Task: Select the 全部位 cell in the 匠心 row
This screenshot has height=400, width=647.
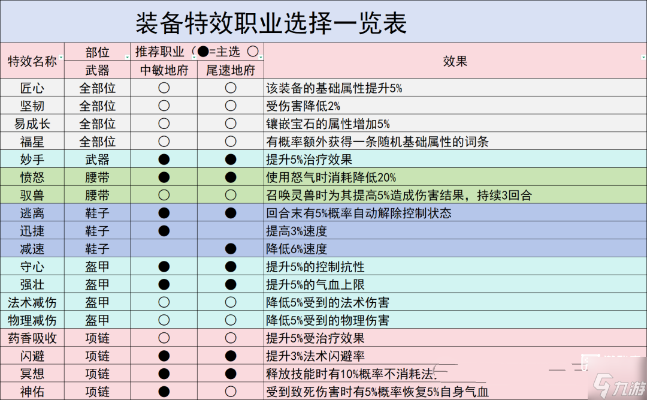Action: (98, 88)
